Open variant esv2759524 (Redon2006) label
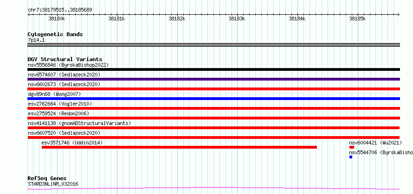The image size is (413, 194). [58, 113]
